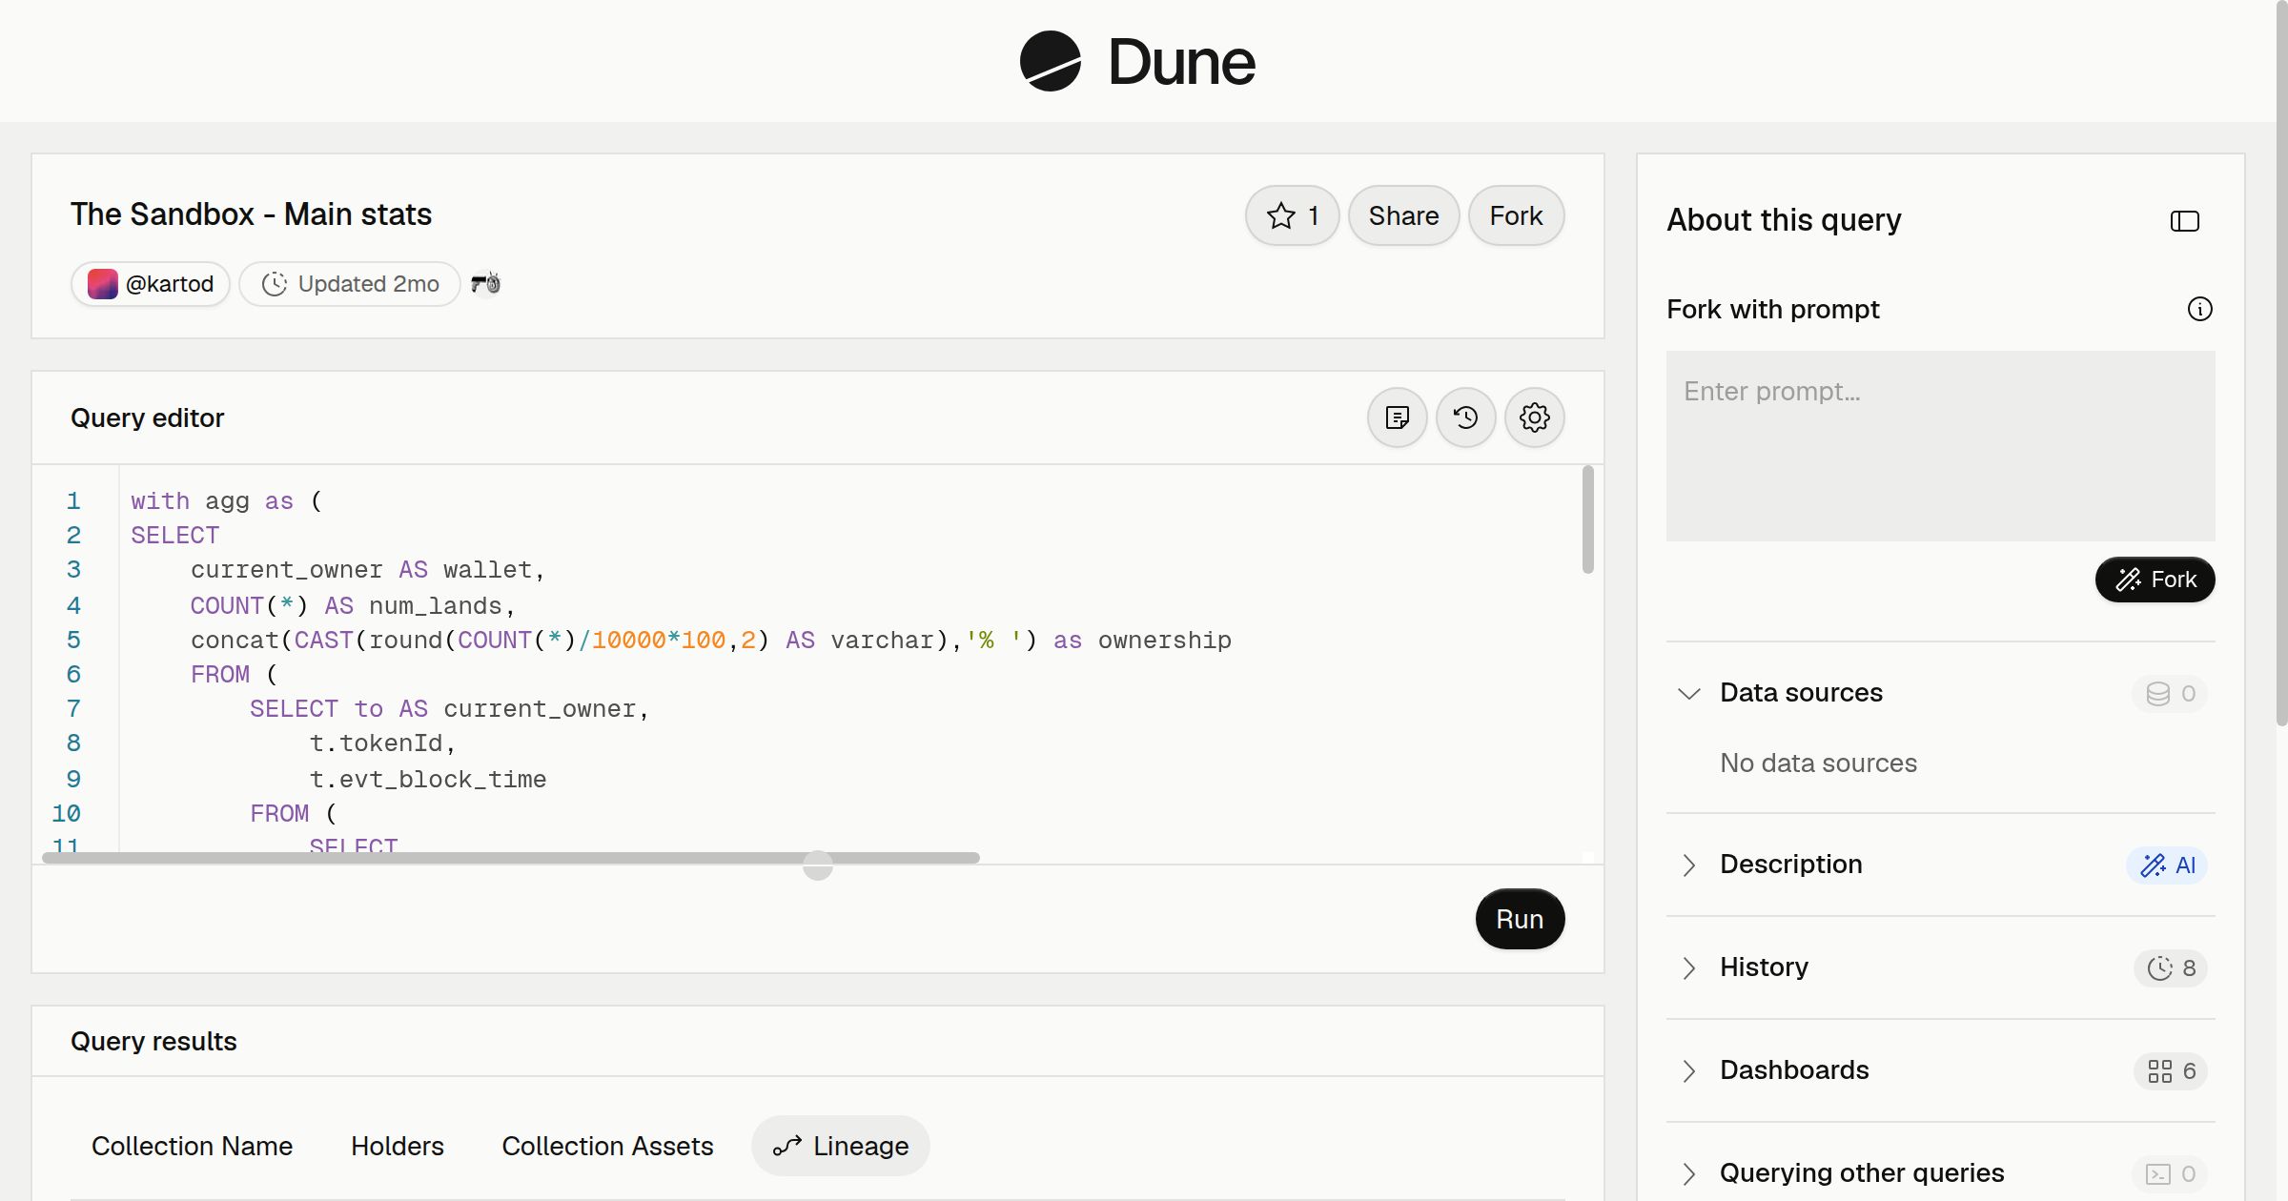The image size is (2288, 1201).
Task: Click the horizontal scrollbar of the query editor
Action: (511, 858)
